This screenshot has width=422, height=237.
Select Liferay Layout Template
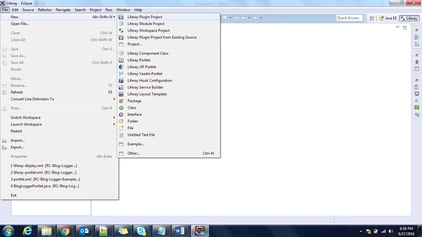coord(168,94)
